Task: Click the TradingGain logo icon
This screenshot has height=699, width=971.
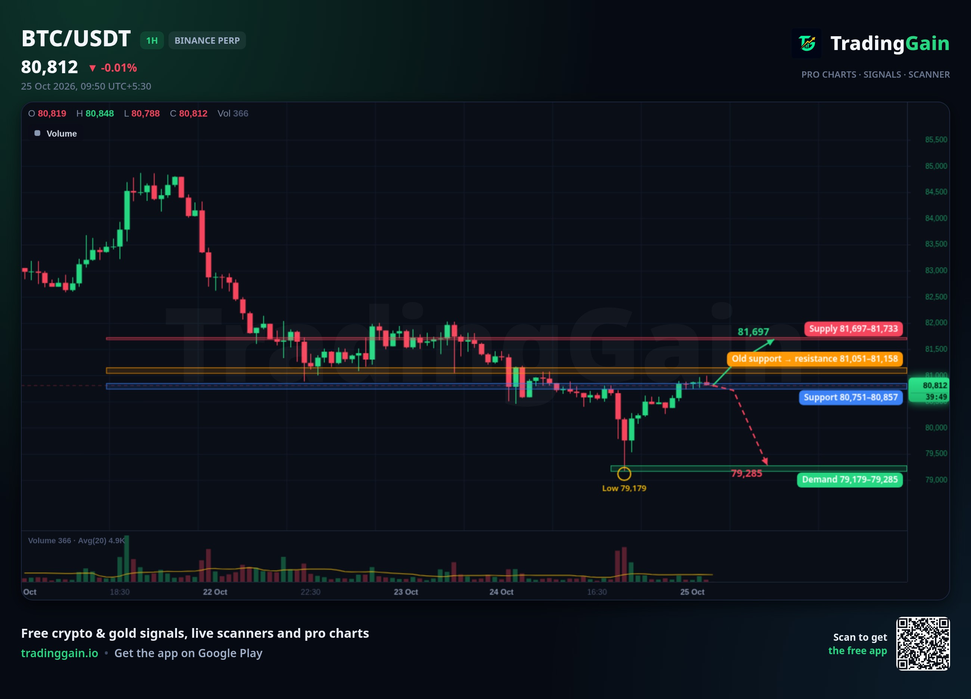Action: (x=807, y=43)
